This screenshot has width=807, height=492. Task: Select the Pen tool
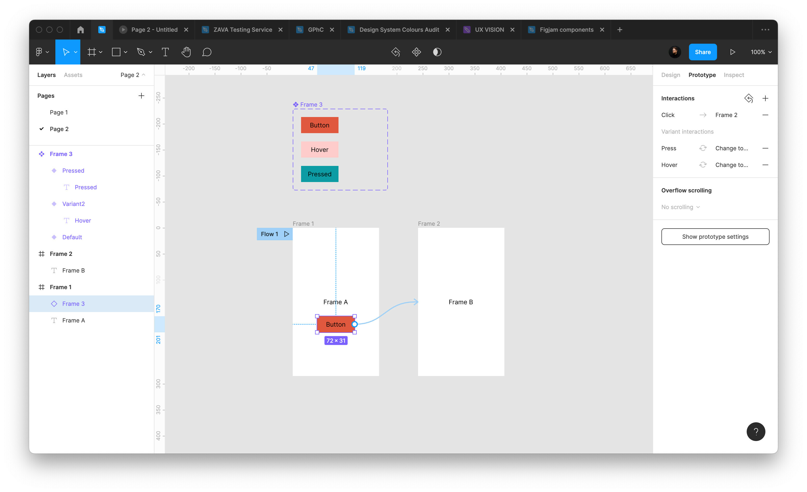pyautogui.click(x=141, y=52)
